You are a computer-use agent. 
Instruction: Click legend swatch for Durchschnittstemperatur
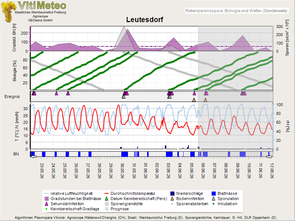tap(107, 193)
